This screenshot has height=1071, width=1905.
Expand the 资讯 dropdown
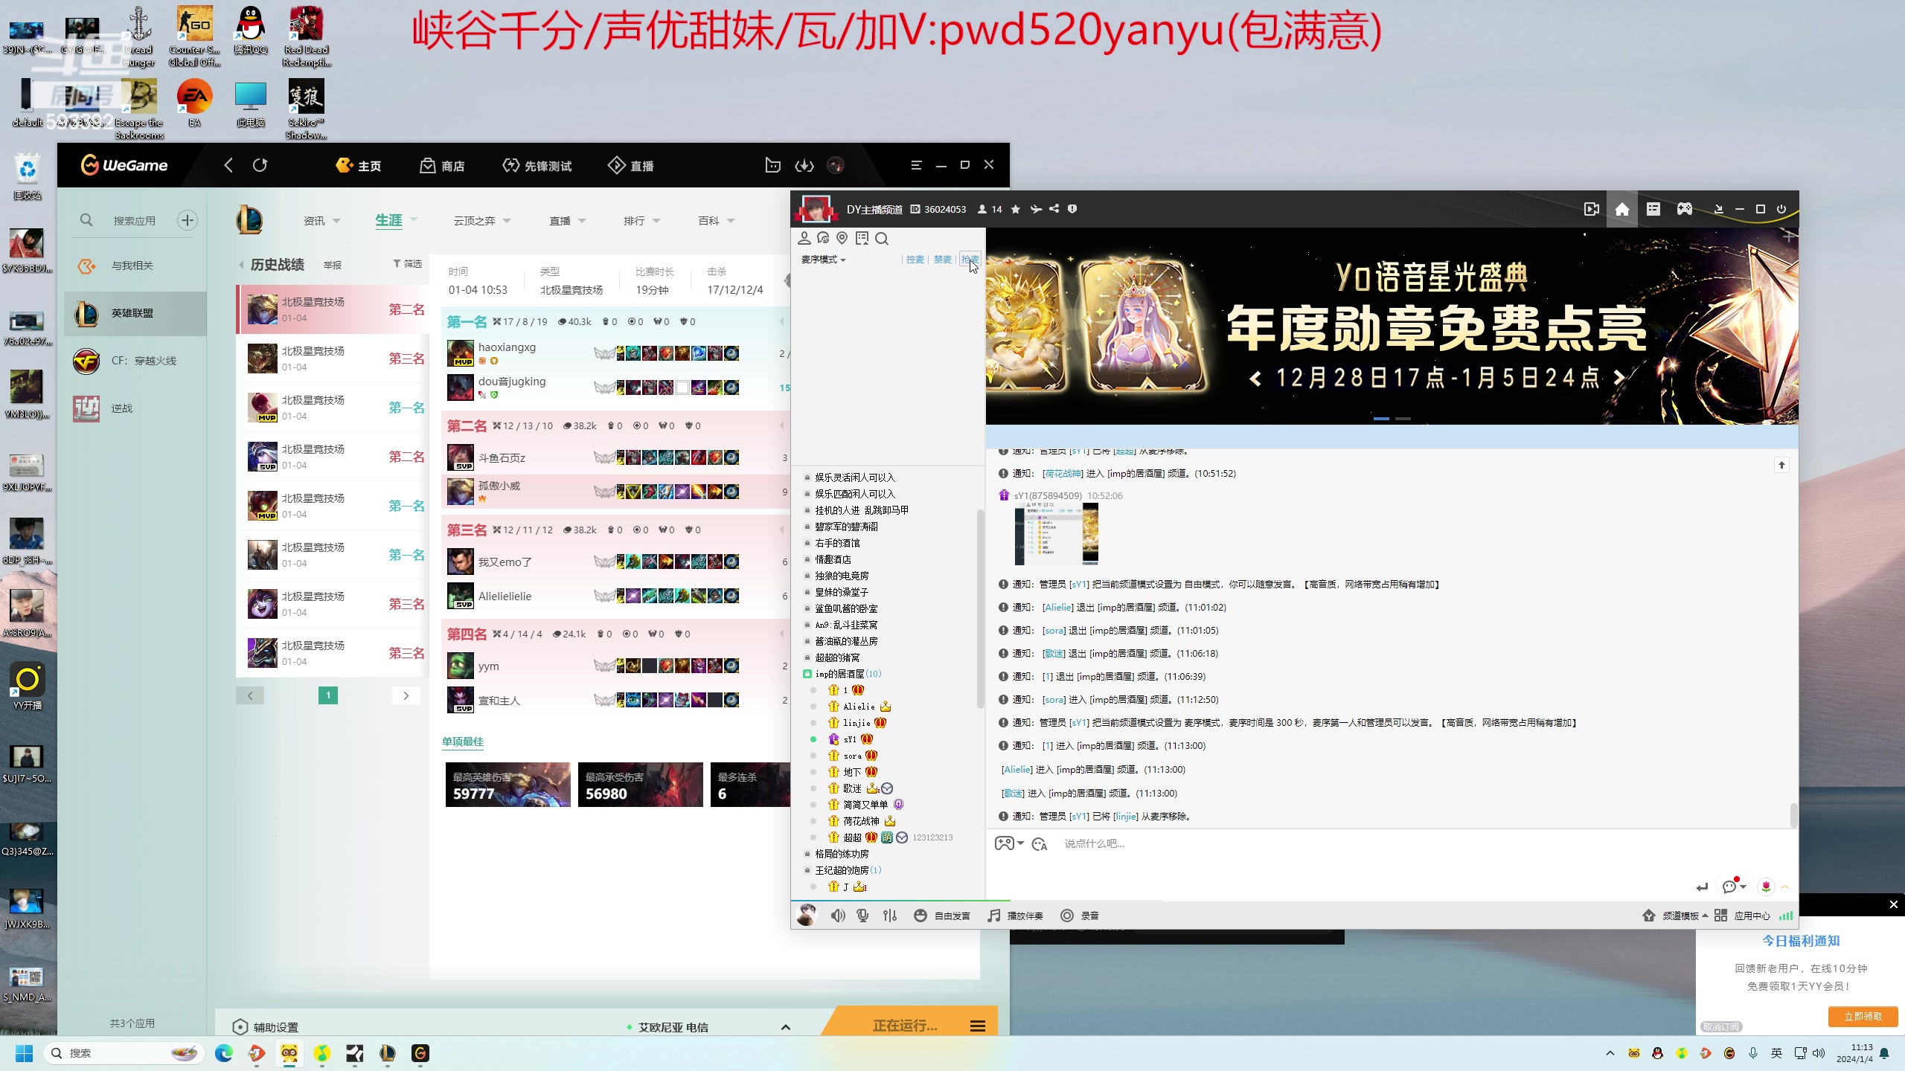click(321, 221)
